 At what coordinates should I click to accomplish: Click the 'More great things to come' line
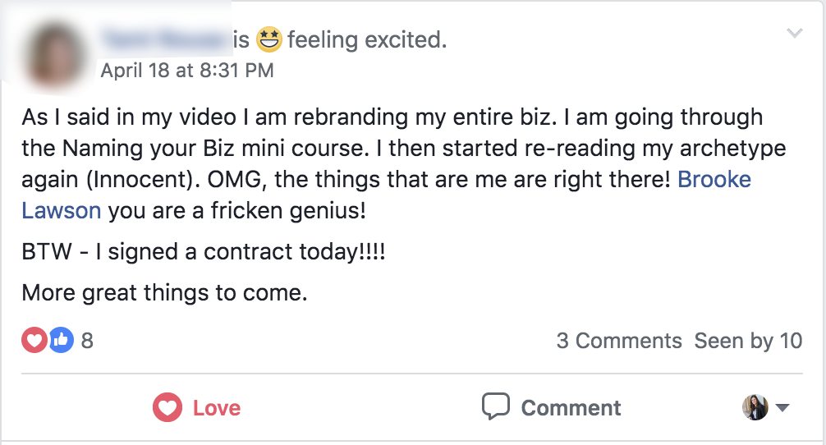coord(164,292)
